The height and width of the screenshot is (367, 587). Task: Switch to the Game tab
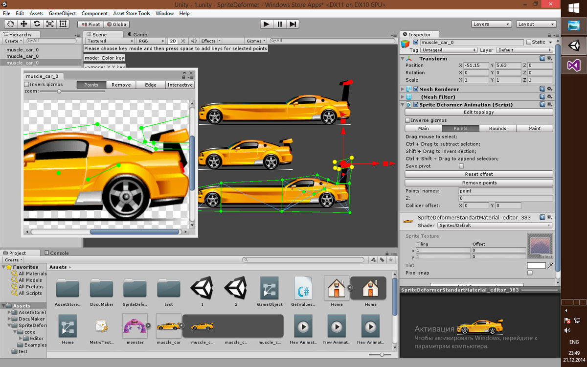coord(137,34)
